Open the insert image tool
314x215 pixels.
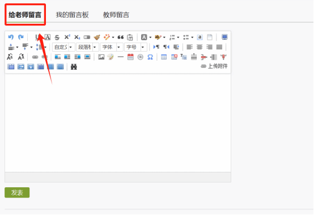coord(101,57)
